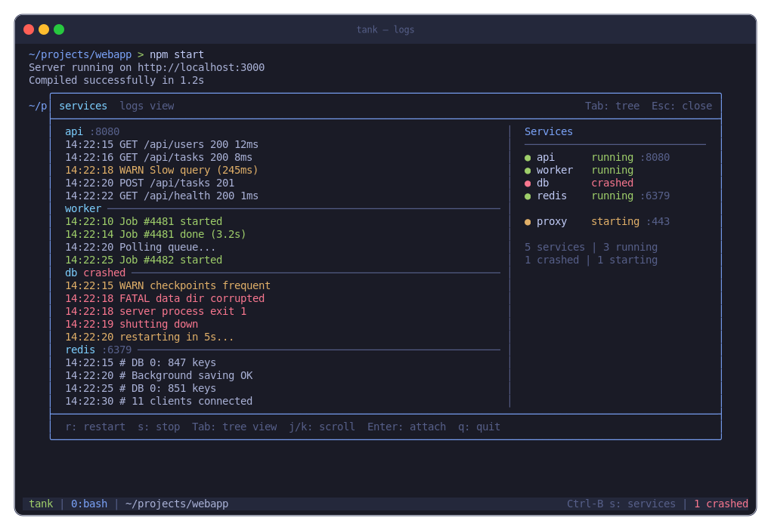Image resolution: width=771 pixels, height=530 pixels.
Task: Click the tank session name in status bar
Action: click(x=41, y=504)
